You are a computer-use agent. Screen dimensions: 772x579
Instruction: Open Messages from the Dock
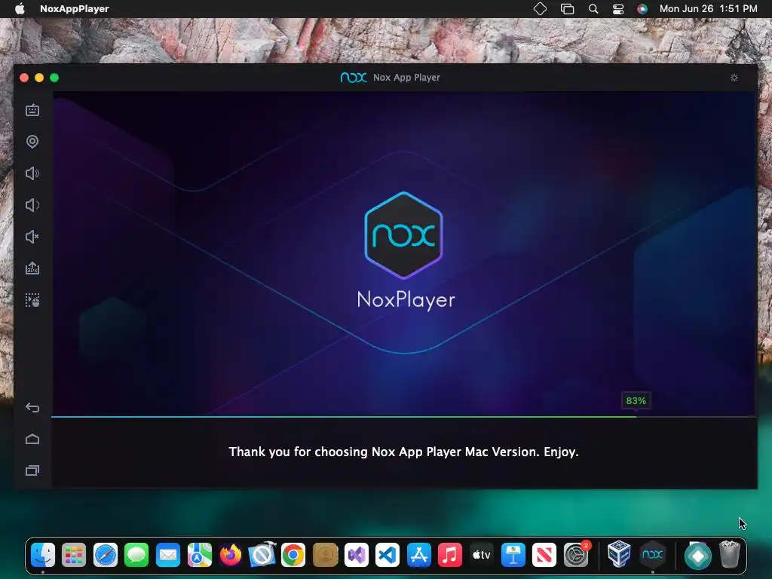click(x=136, y=556)
